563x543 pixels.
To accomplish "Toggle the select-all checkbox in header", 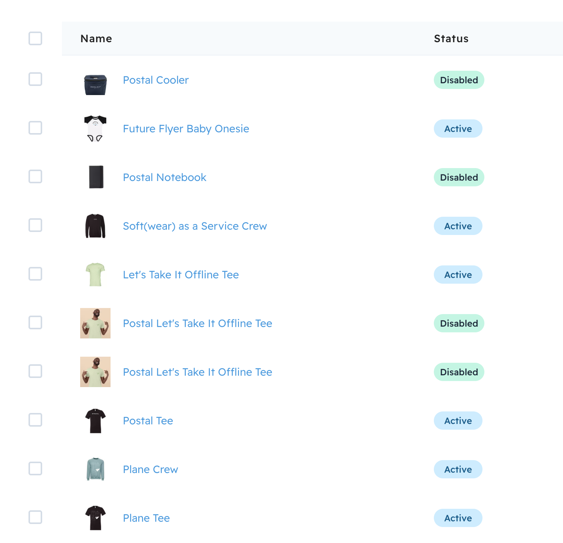I will pos(35,38).
